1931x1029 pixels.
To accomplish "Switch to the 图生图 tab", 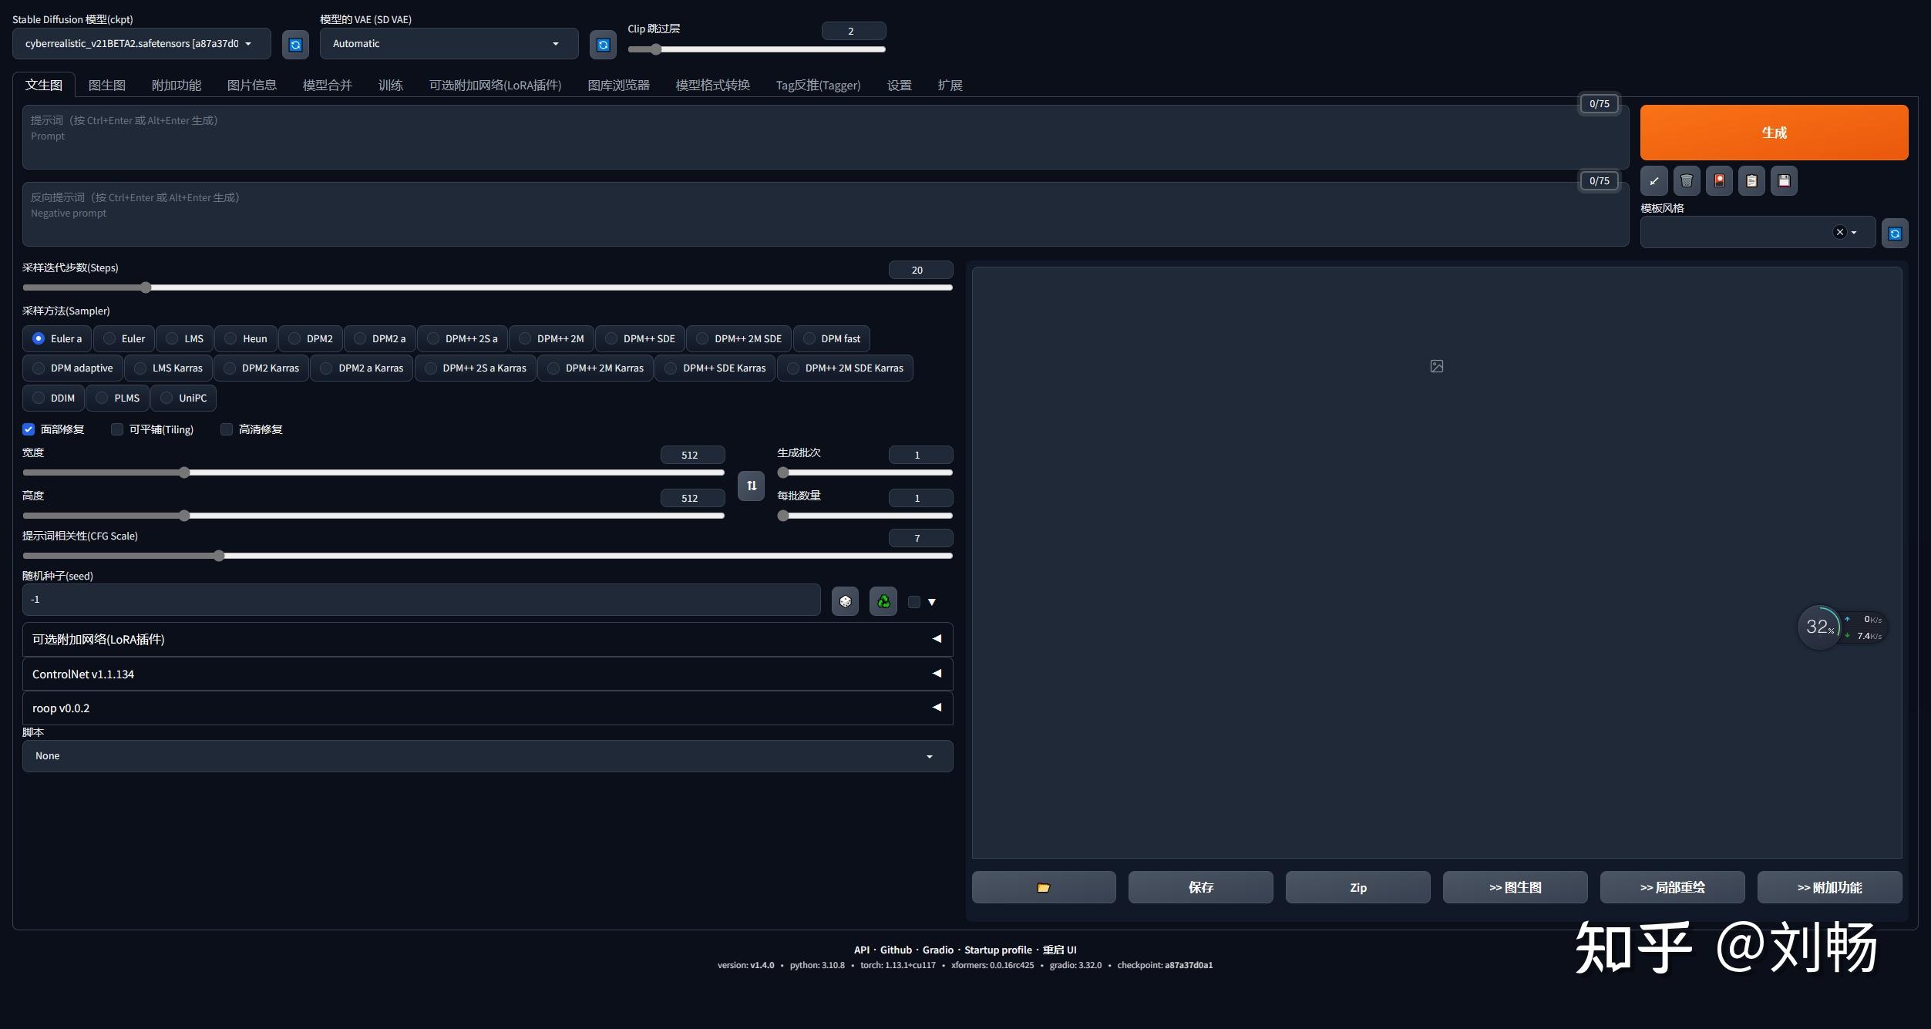I will point(107,85).
